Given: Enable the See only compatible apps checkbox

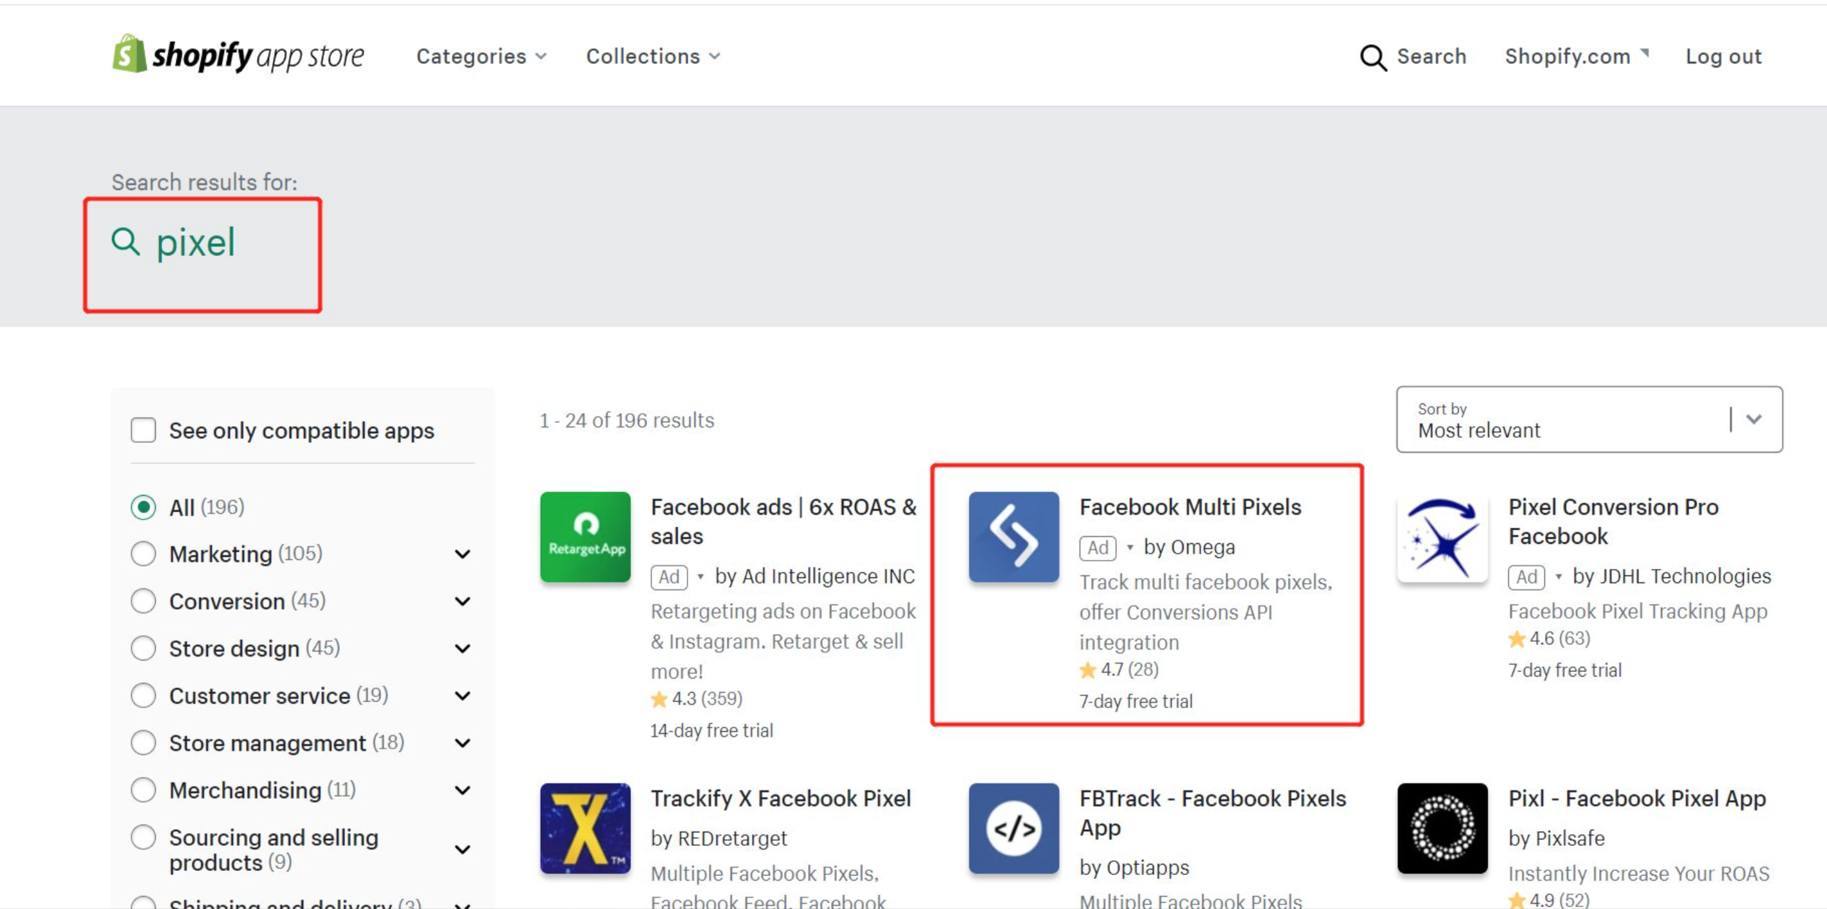Looking at the screenshot, I should pos(144,429).
